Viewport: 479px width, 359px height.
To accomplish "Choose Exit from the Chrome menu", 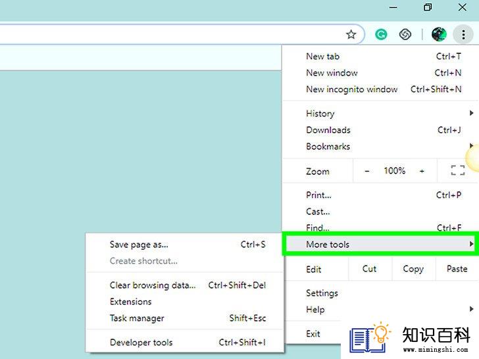I will point(312,333).
